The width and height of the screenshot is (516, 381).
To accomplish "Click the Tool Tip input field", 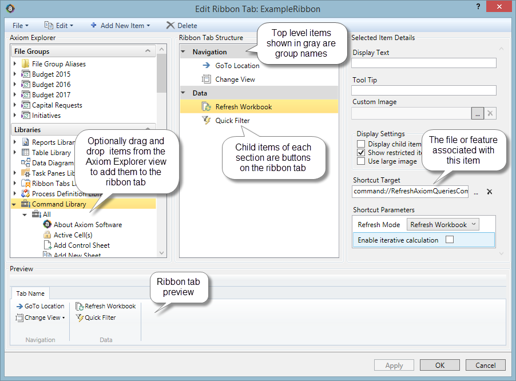I will pos(423,90).
